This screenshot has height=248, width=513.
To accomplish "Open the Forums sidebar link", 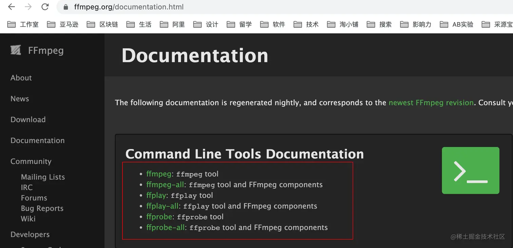I will [x=34, y=198].
